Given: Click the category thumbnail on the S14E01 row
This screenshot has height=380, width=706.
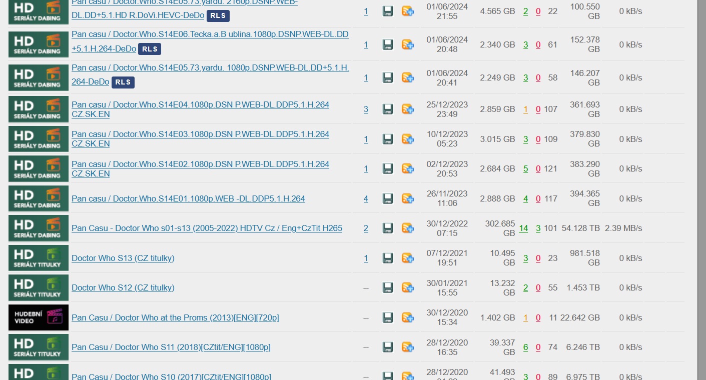Looking at the screenshot, I should tap(39, 198).
